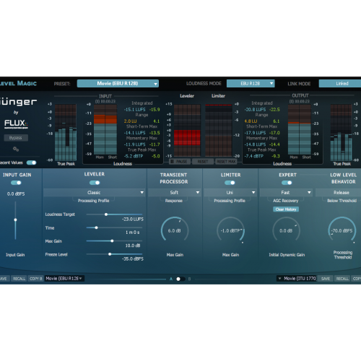The image size is (361, 361).
Task: Toggle the Expert mode switch
Action: click(x=287, y=183)
